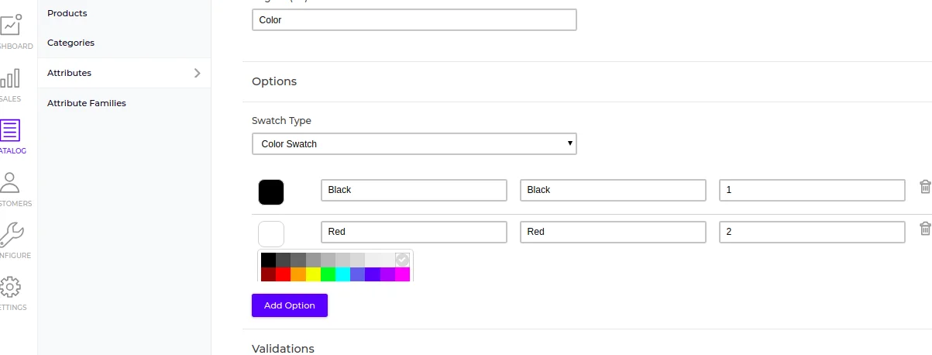The width and height of the screenshot is (932, 355).
Task: Pick orange in the color palette
Action: coord(298,274)
